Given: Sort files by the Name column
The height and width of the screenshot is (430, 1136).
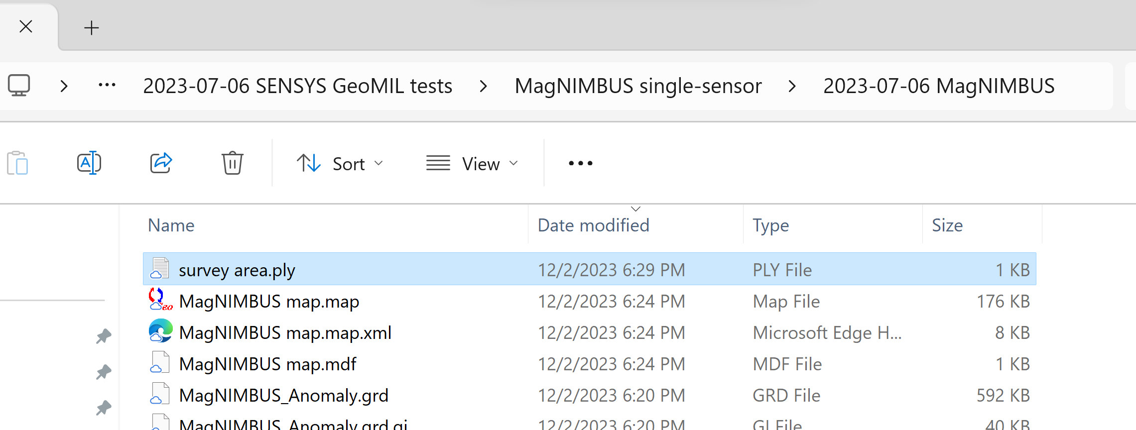Looking at the screenshot, I should [171, 225].
